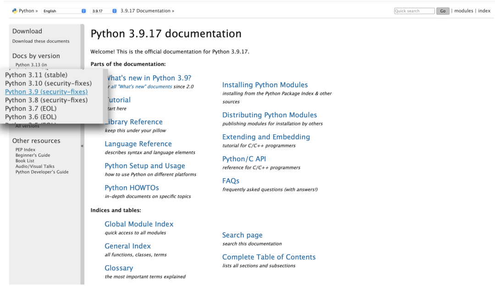Screen dimensions: 495x286
Task: Open the Global Module Index link
Action: pyautogui.click(x=139, y=224)
